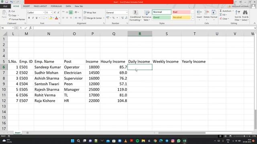Apply the Neutral cell style
This screenshot has width=257, height=144.
182,18
